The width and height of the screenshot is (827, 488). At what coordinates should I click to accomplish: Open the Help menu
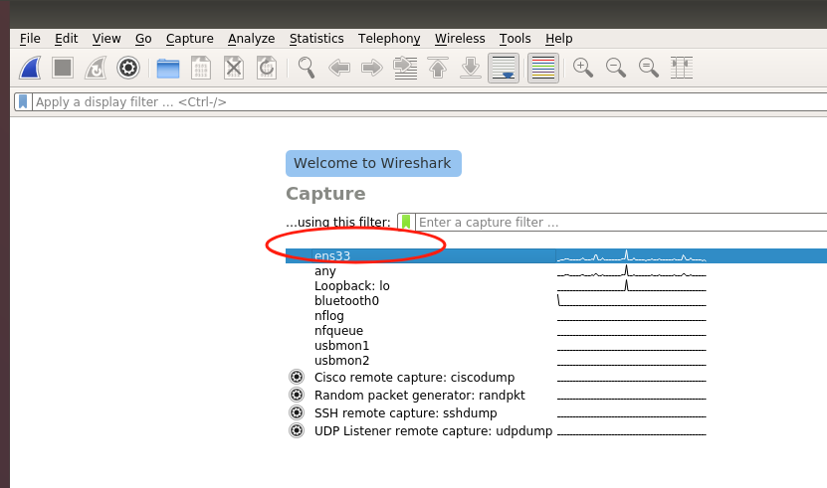click(558, 39)
